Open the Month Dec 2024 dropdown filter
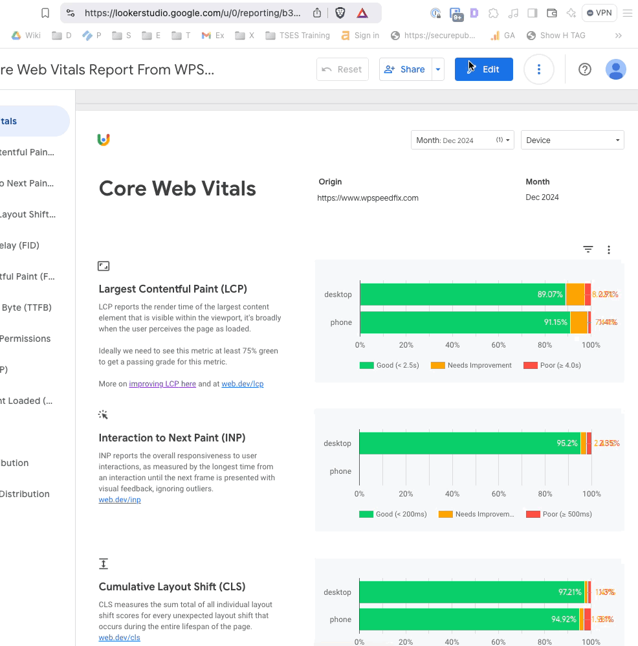The width and height of the screenshot is (638, 646). click(x=463, y=140)
